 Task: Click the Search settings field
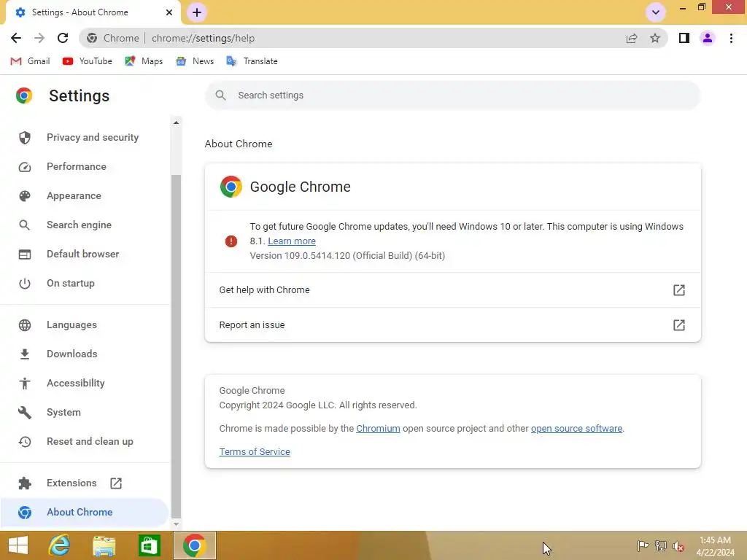click(x=452, y=96)
